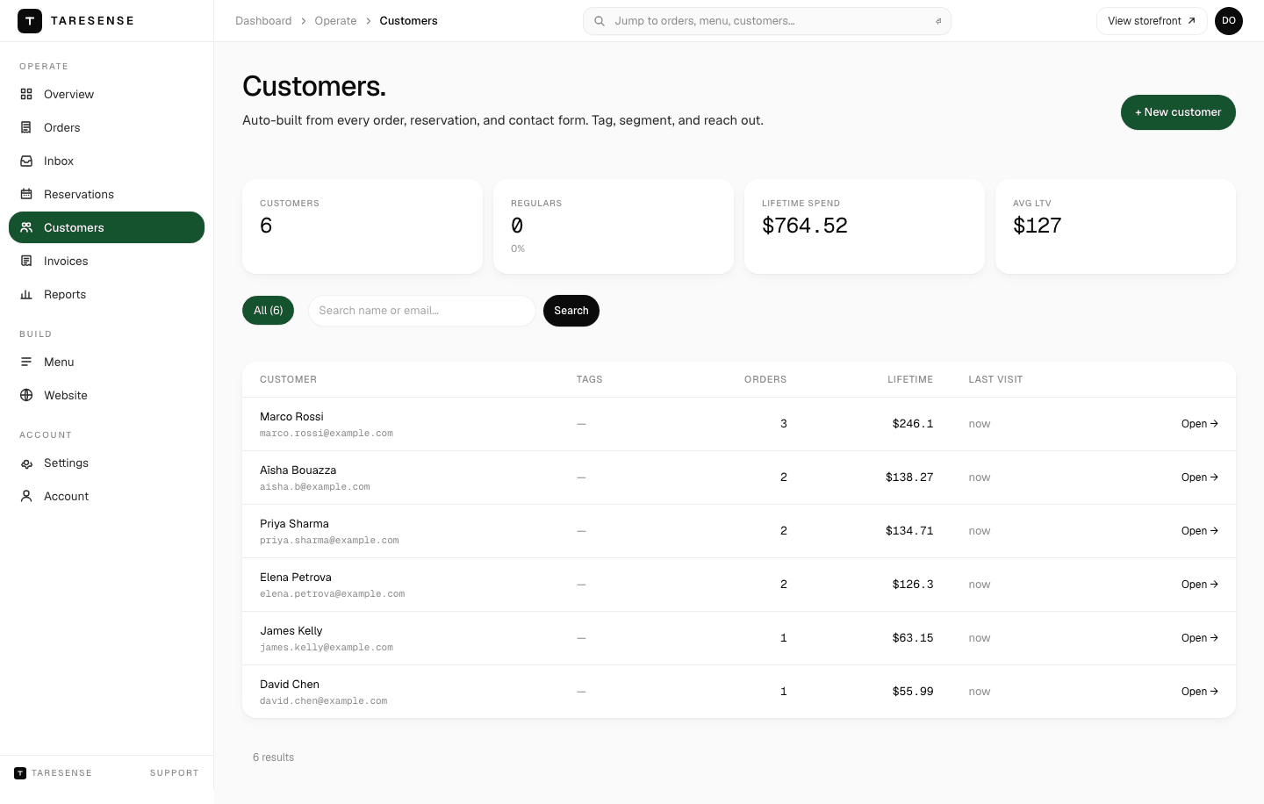1264x804 pixels.
Task: Click the Priya Sharma name
Action: coord(294,524)
